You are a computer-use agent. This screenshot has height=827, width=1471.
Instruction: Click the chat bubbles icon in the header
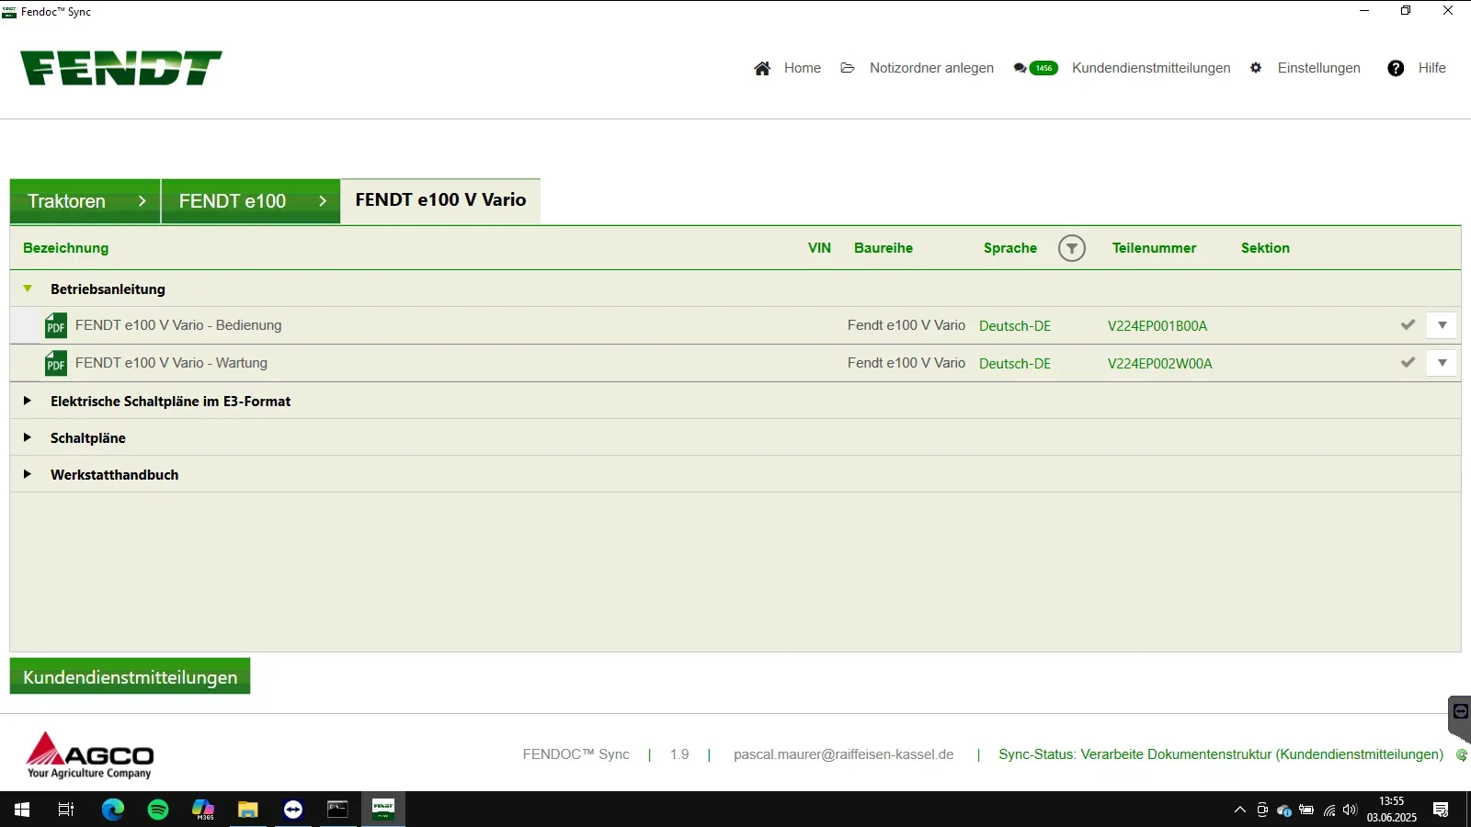(x=1020, y=68)
